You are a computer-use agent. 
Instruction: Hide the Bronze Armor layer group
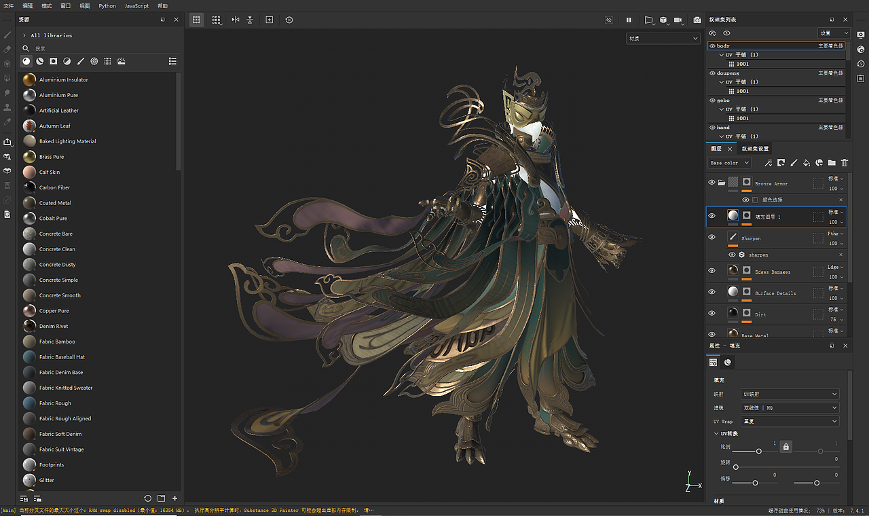pyautogui.click(x=711, y=183)
